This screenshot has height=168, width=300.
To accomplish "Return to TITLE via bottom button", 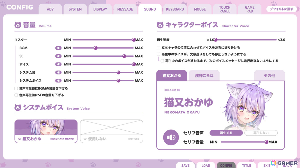I will point(246,165).
